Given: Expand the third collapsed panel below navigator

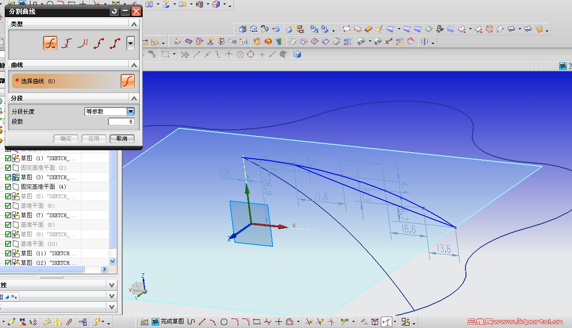Looking at the screenshot, I should (112, 307).
